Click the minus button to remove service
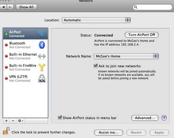The image size is (174, 138). (13, 121)
